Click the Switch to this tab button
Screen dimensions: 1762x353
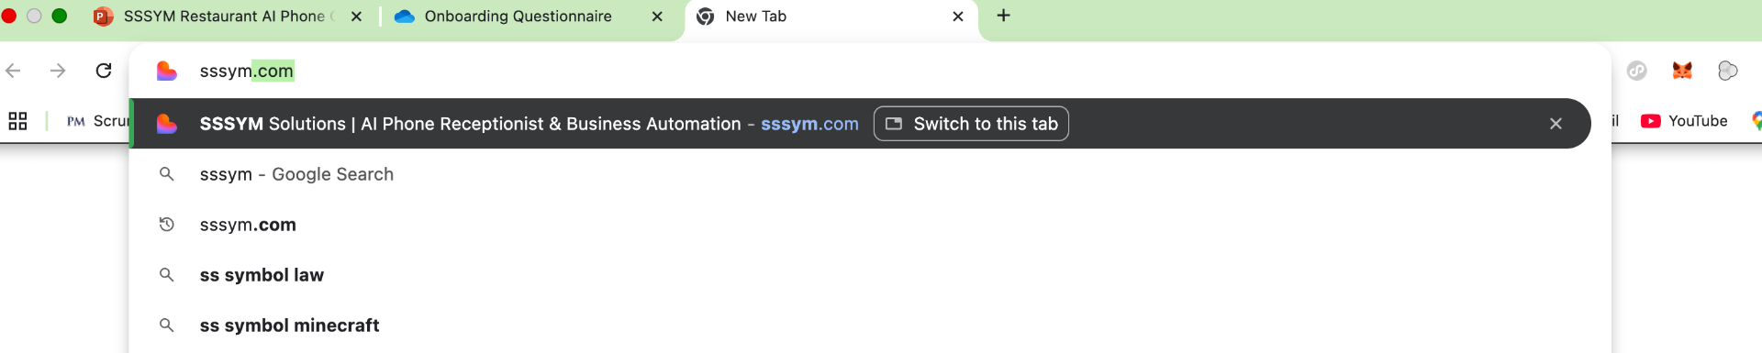[971, 124]
